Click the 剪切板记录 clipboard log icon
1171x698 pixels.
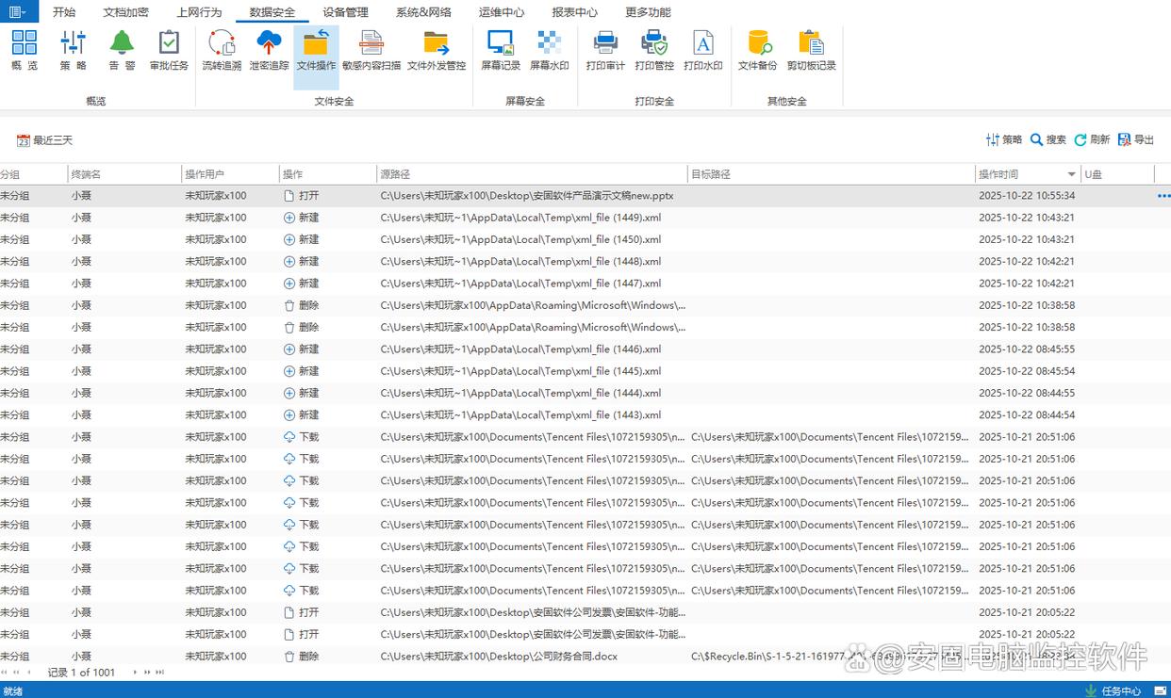pyautogui.click(x=811, y=51)
